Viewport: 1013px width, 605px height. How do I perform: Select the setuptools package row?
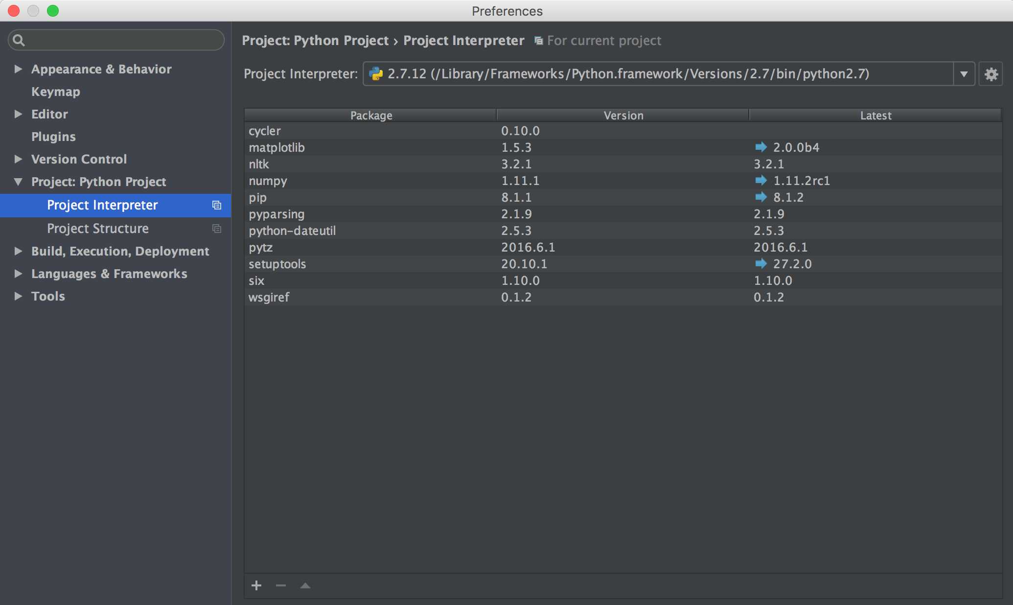[x=623, y=264]
